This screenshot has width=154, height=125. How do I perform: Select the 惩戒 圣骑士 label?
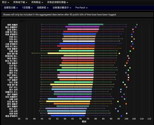click(x=12, y=30)
